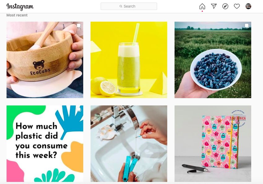263x184 pixels.
Task: Focus the Search input field
Action: [129, 6]
